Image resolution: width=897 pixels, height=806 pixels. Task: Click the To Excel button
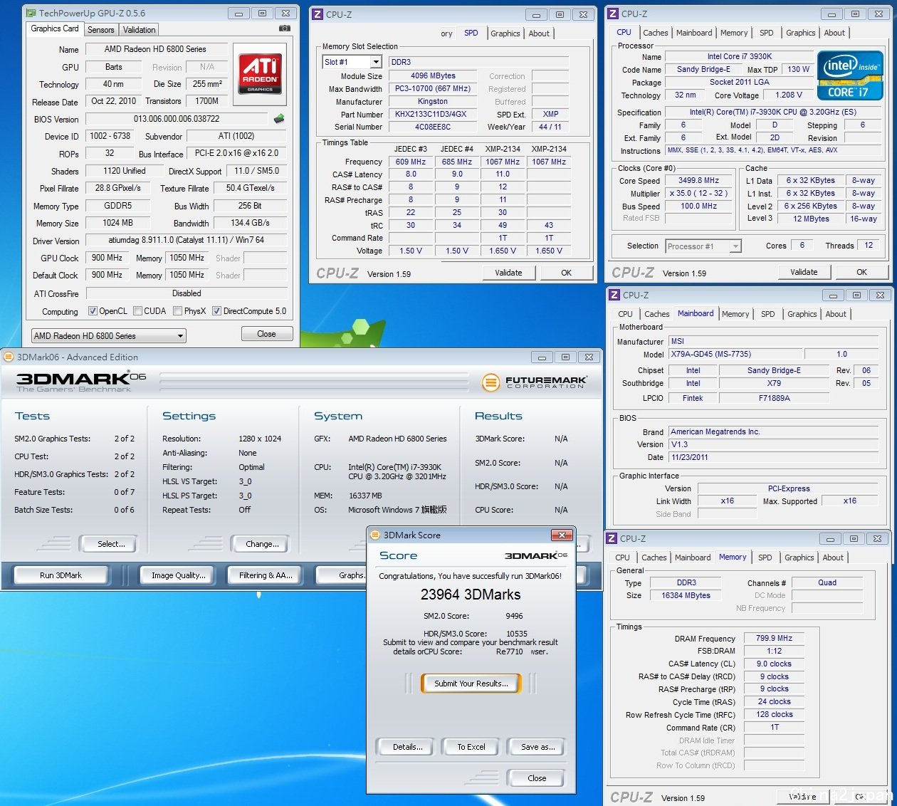(471, 747)
